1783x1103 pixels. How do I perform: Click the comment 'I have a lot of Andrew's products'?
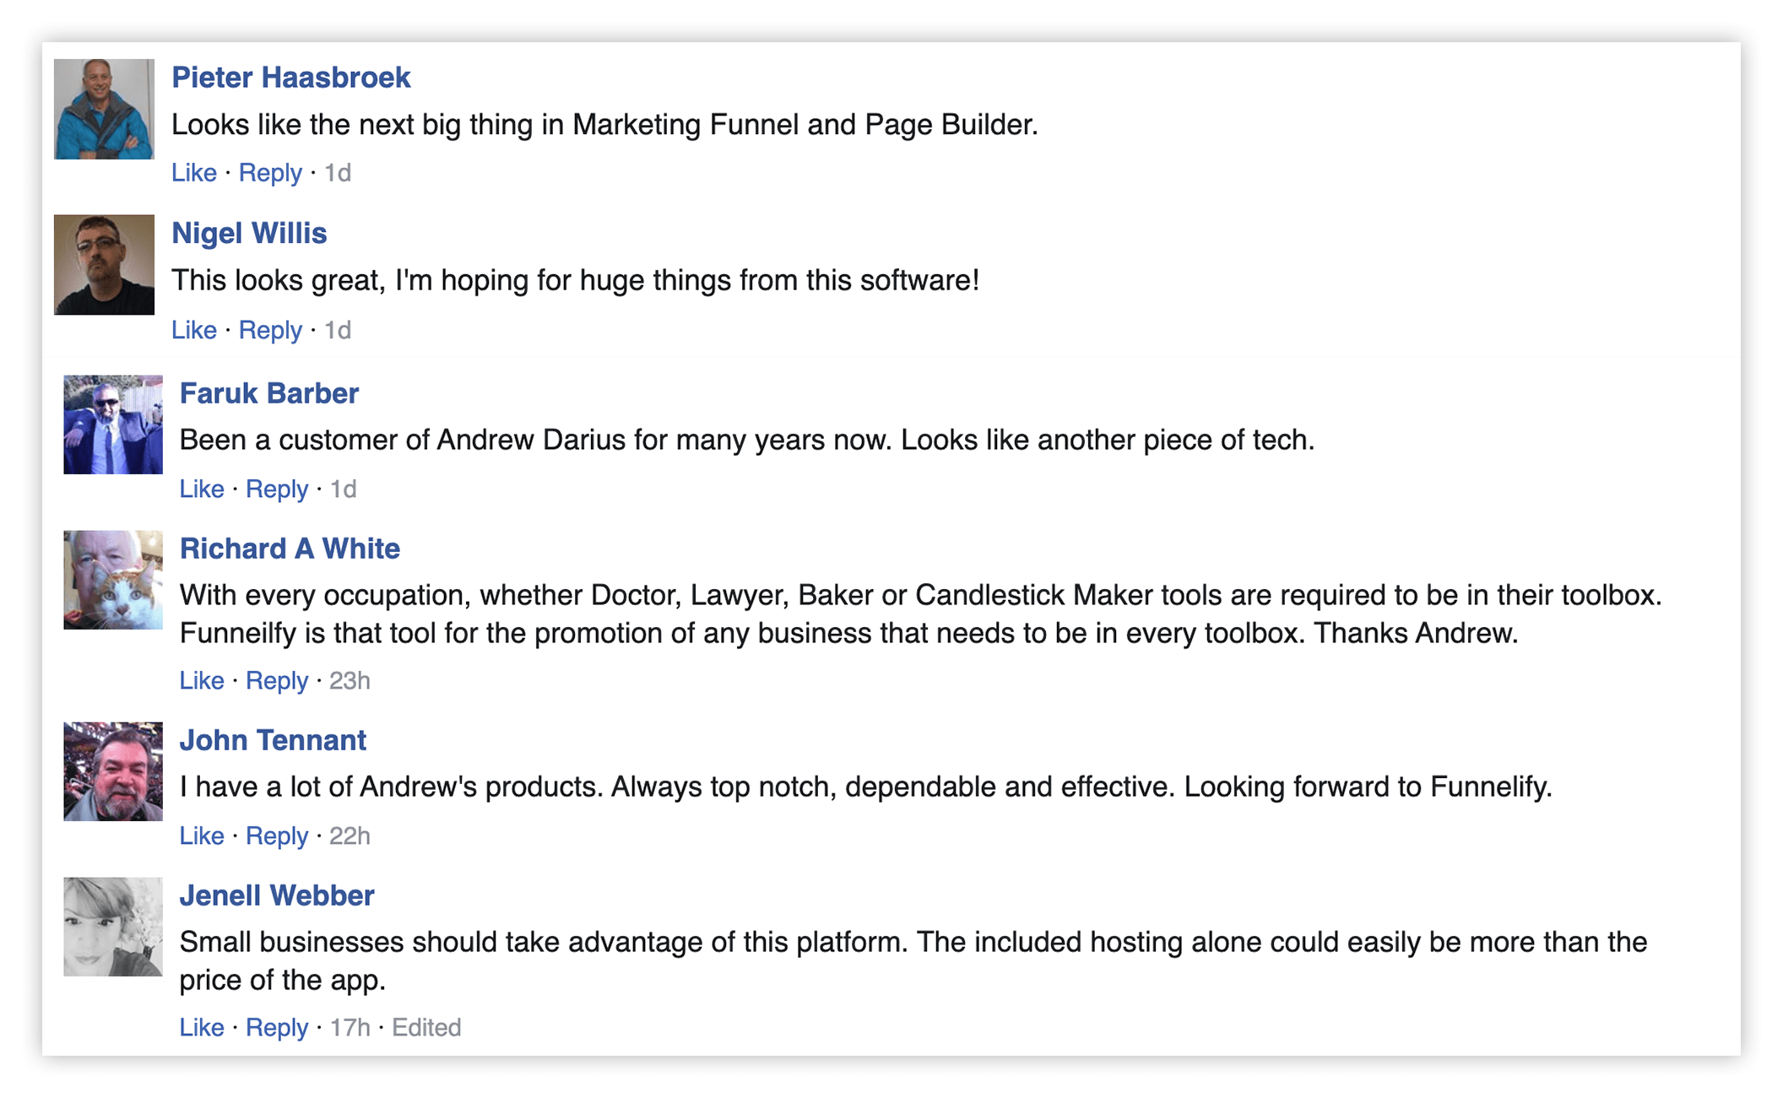click(866, 787)
